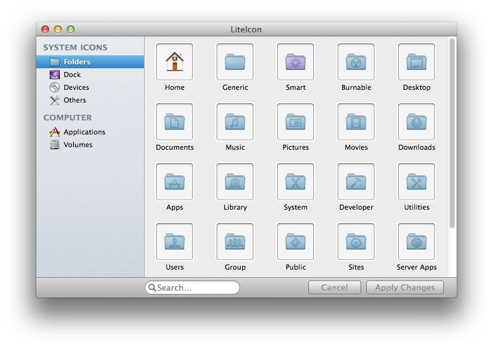Select the Utilities folder icon

click(417, 182)
